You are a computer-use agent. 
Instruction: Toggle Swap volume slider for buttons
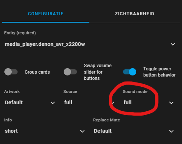[x=70, y=72]
